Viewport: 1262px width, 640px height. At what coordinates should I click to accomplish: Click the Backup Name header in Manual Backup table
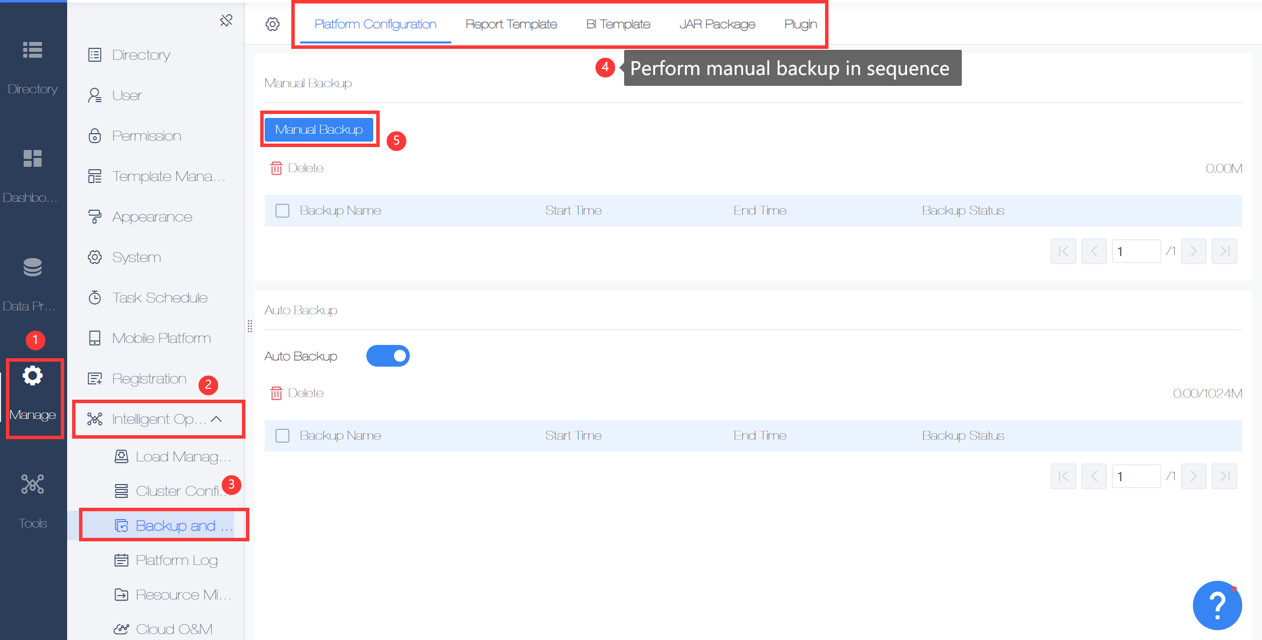[340, 211]
